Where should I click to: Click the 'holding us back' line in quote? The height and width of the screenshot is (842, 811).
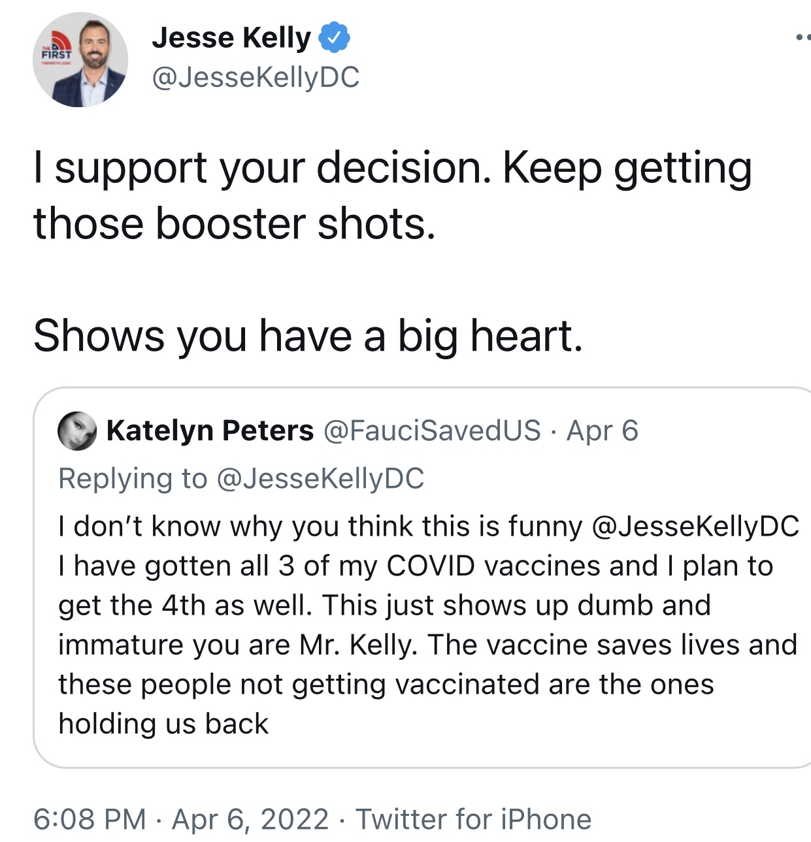[163, 724]
